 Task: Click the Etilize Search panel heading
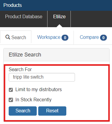25,55
